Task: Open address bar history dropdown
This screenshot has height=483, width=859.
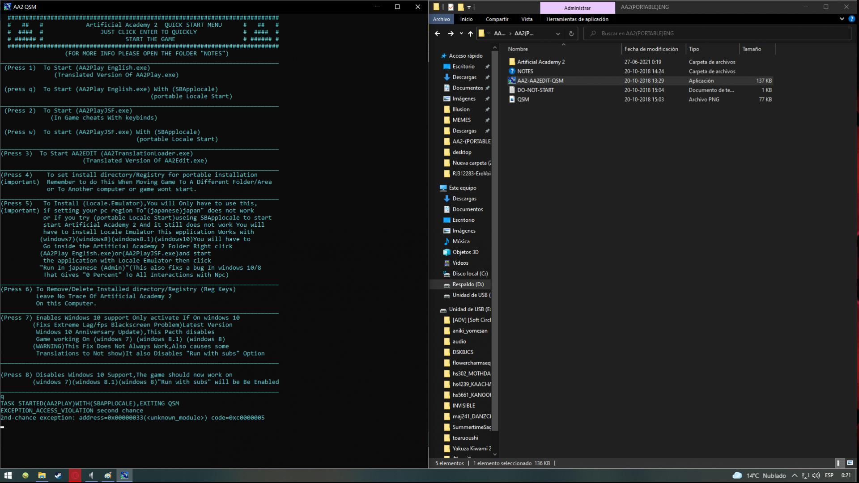Action: point(558,34)
